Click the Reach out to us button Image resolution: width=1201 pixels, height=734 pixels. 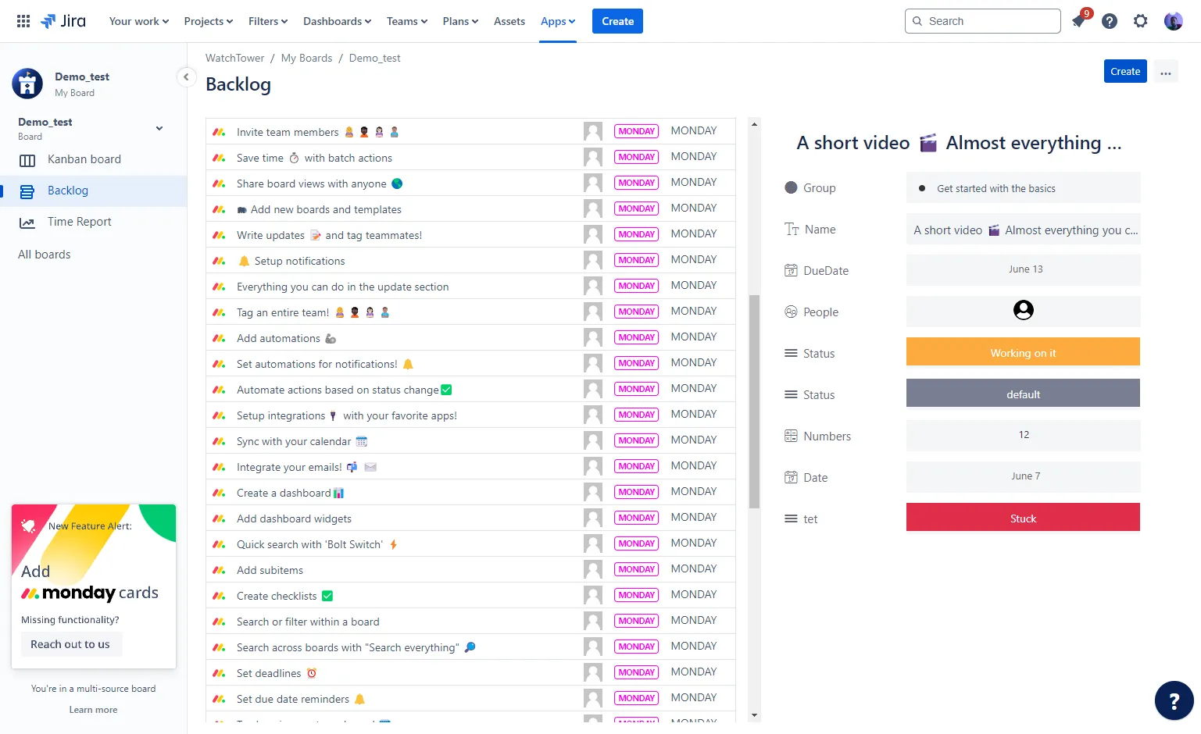click(x=70, y=644)
